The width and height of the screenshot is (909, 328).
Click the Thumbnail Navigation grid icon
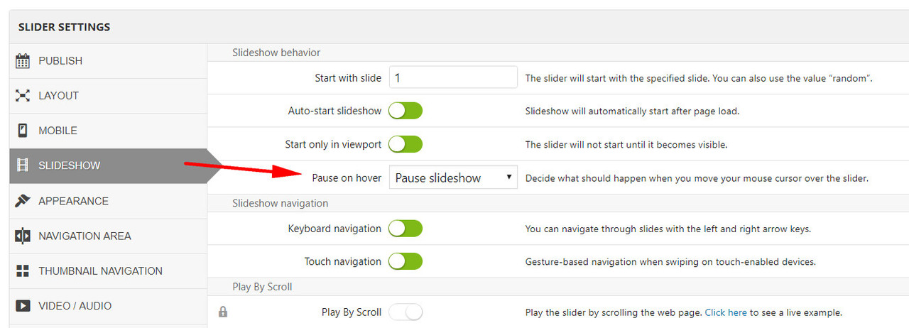[x=23, y=270]
